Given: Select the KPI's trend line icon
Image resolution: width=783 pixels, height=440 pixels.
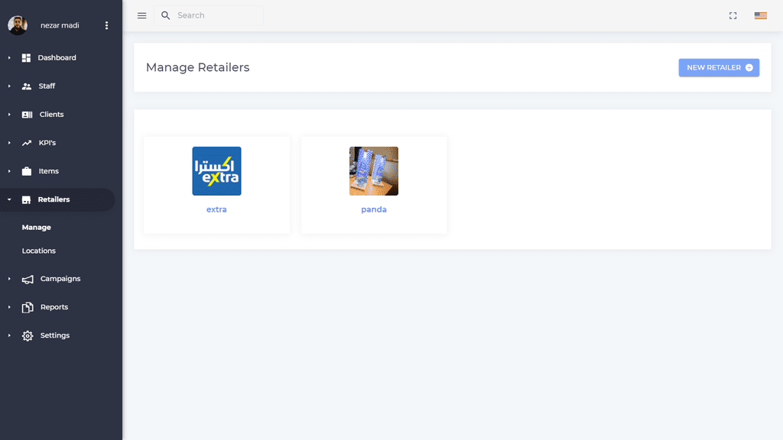Looking at the screenshot, I should [x=27, y=143].
